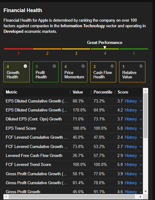Click the horizontal scrollbar thumb
Screen dimensions: 155x200
click(72, 197)
